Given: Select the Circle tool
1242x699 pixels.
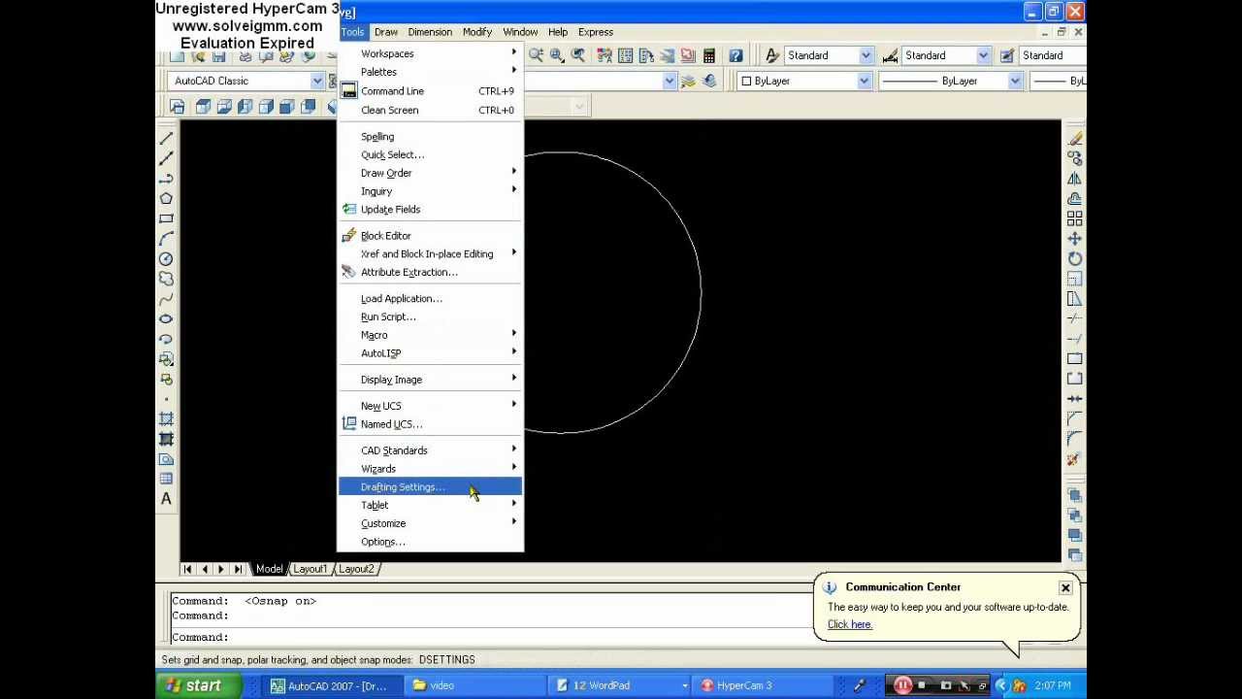Looking at the screenshot, I should [166, 259].
